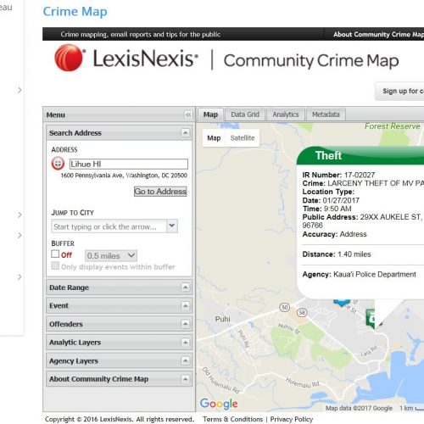Click the LexisNexis red globe logo
The width and height of the screenshot is (424, 424).
(x=70, y=58)
